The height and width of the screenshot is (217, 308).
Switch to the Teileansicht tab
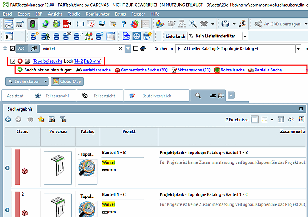click(x=100, y=96)
